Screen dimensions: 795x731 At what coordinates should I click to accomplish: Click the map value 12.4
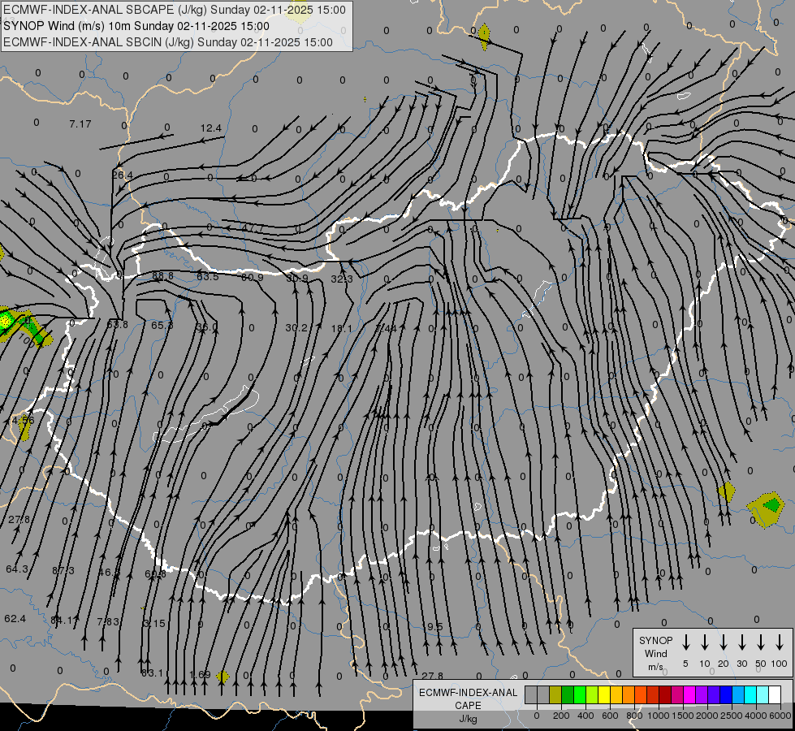[211, 128]
